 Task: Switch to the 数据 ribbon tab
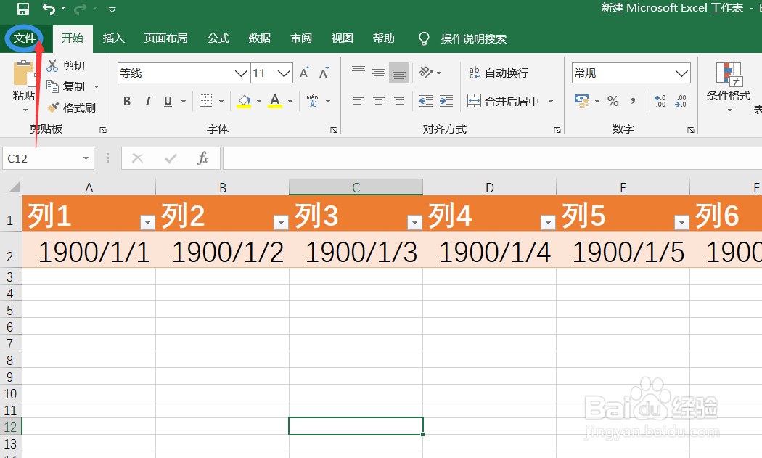tap(259, 38)
